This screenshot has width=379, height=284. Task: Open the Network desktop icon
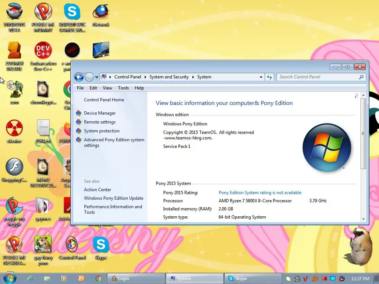pyautogui.click(x=101, y=14)
